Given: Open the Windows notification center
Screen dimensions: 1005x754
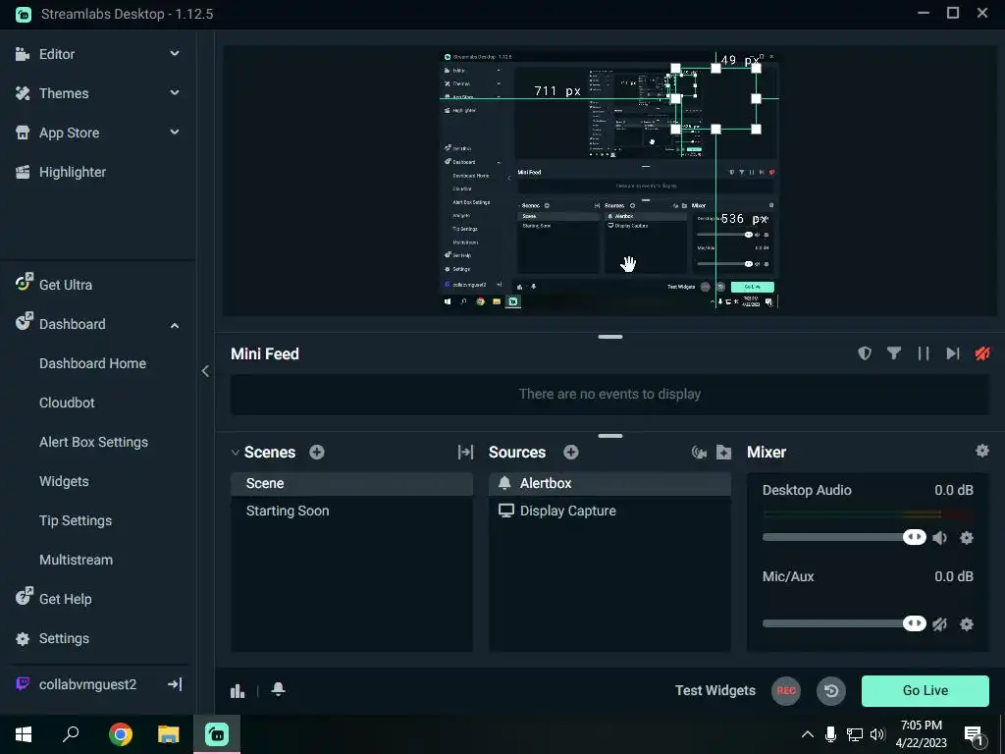Looking at the screenshot, I should pyautogui.click(x=974, y=734).
